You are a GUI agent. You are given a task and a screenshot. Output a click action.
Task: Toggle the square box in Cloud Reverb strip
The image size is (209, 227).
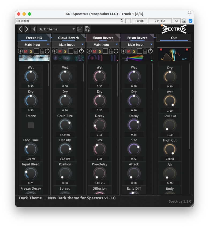tap(71, 51)
